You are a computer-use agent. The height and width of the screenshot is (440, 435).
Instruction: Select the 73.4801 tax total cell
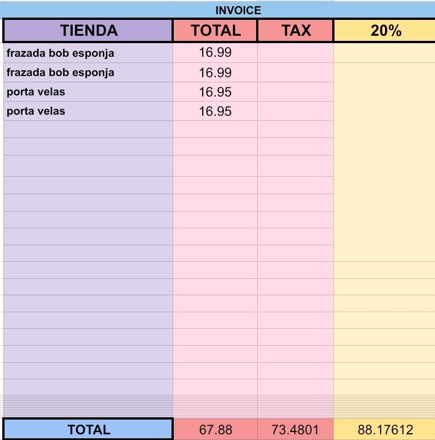[295, 429]
